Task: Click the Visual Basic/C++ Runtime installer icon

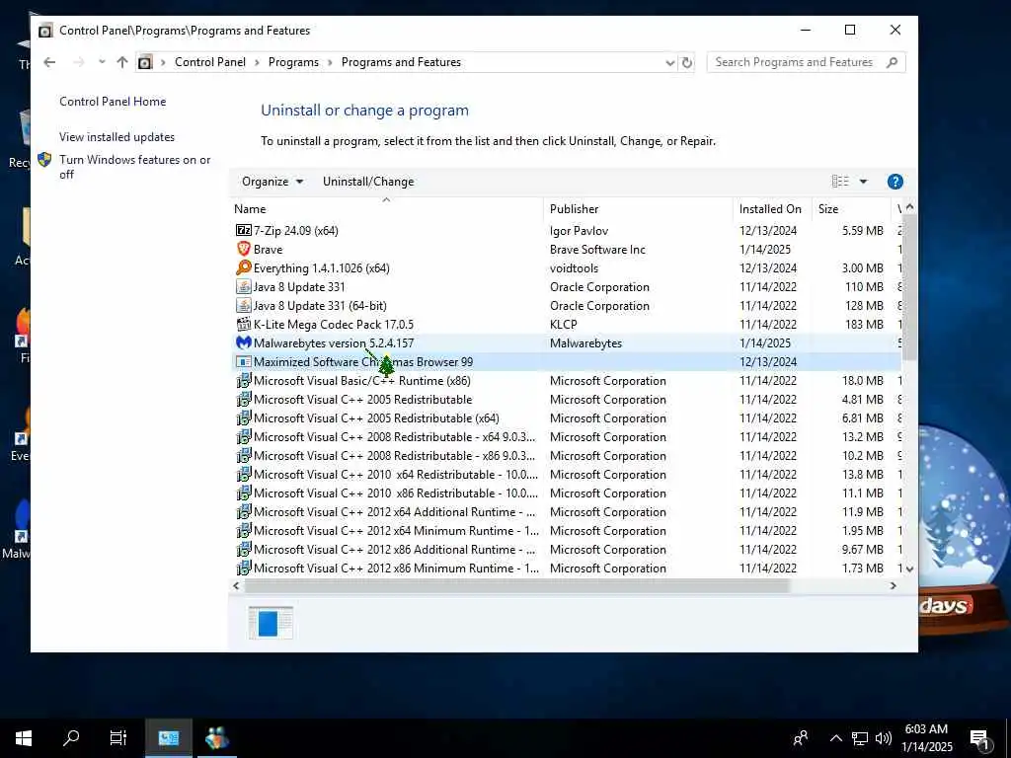Action: coord(243,380)
